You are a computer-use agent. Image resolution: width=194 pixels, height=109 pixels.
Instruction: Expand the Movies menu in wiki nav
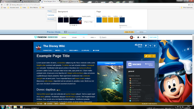(58, 51)
